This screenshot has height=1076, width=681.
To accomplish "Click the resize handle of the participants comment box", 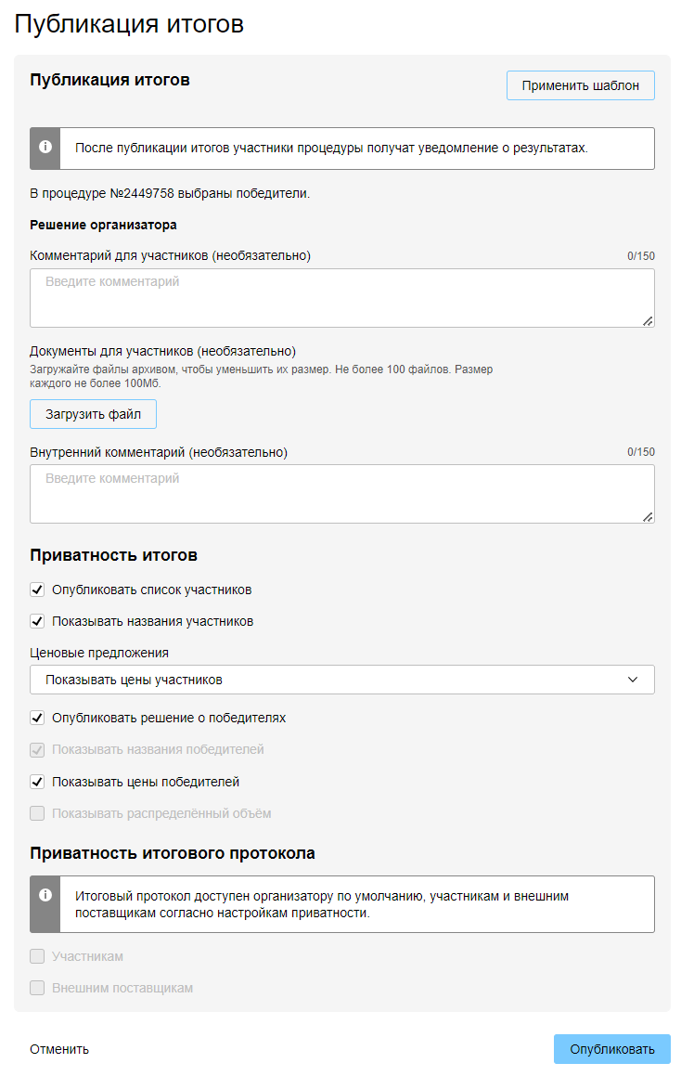I will [x=648, y=320].
